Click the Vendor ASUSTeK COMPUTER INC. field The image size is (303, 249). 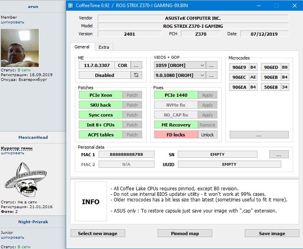coord(193,18)
